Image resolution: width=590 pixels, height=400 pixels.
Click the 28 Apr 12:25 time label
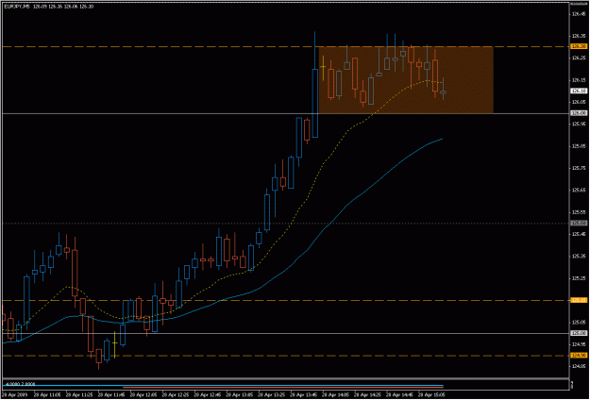175,395
